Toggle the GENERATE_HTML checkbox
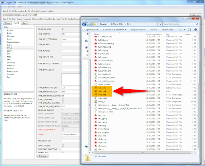 click(63, 29)
